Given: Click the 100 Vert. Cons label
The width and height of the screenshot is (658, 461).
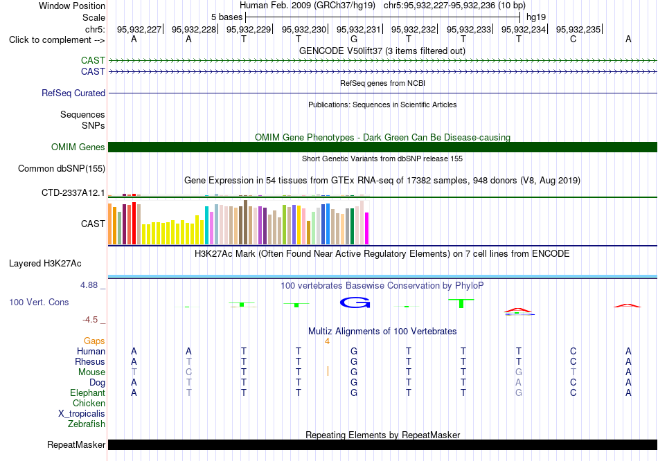Looking at the screenshot, I should 39,302.
